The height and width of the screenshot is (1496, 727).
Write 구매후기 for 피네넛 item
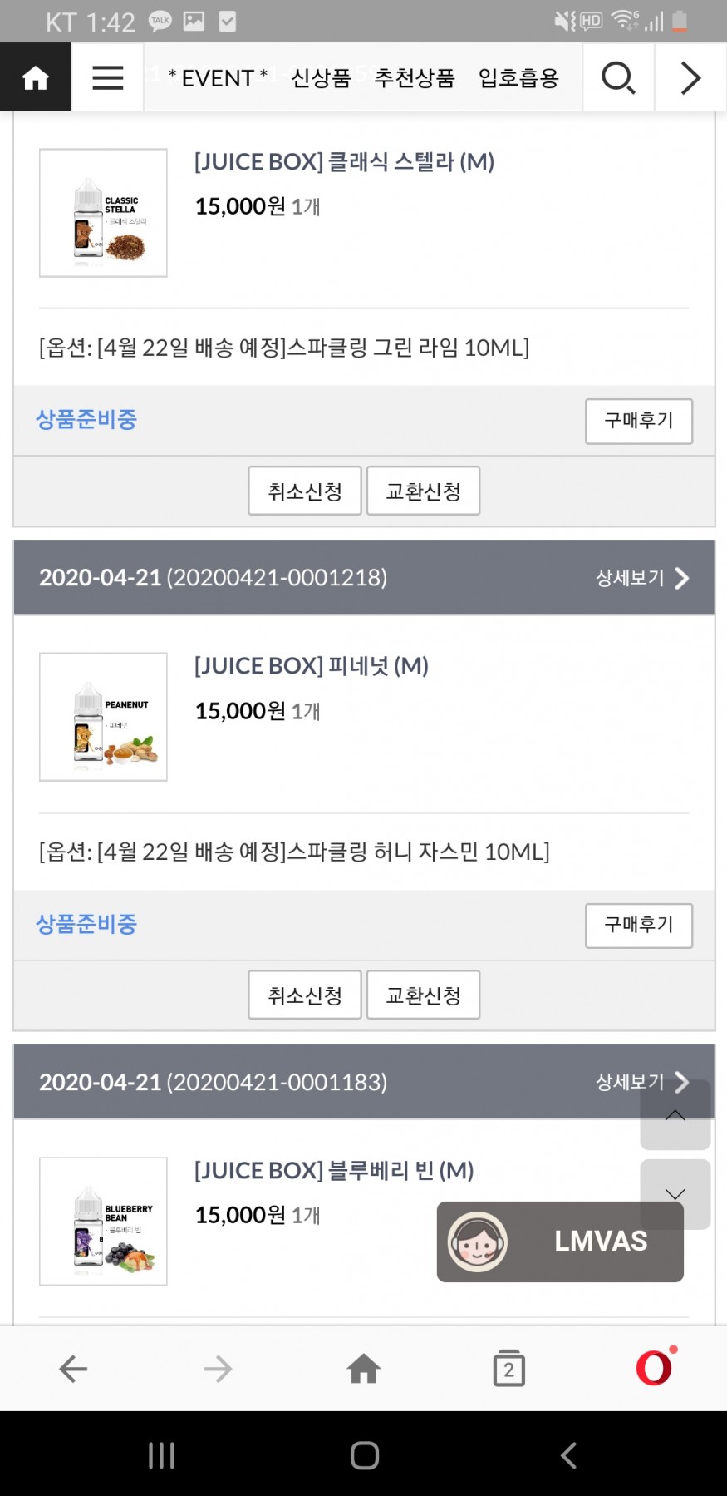[638, 925]
